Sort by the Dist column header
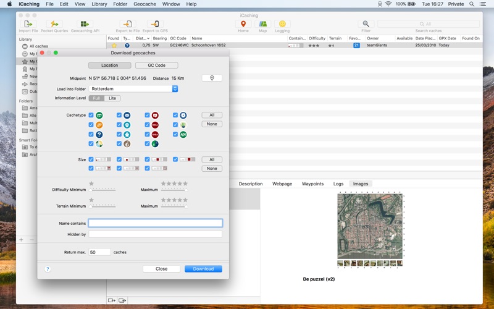The image size is (494, 309). (x=143, y=38)
